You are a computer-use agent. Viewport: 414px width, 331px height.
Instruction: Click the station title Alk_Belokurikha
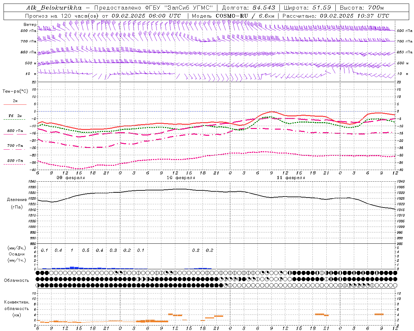(x=54, y=8)
